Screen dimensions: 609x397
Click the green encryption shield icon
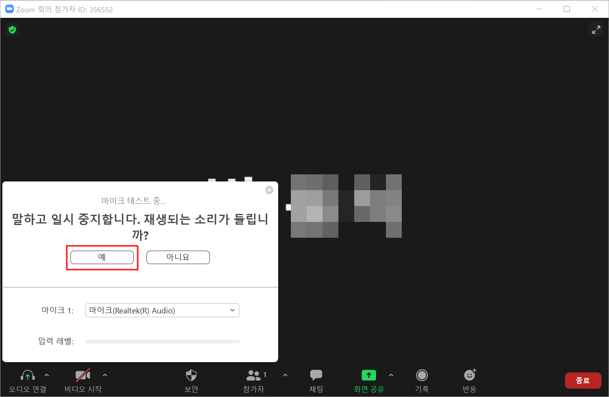[12, 30]
